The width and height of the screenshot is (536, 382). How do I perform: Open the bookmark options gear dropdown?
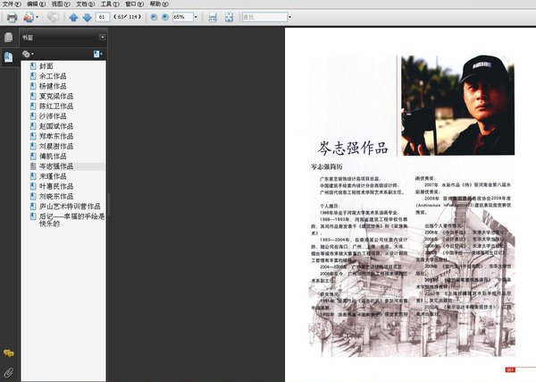coord(29,54)
